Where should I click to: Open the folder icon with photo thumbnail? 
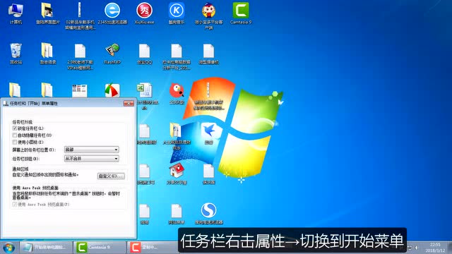(x=47, y=14)
